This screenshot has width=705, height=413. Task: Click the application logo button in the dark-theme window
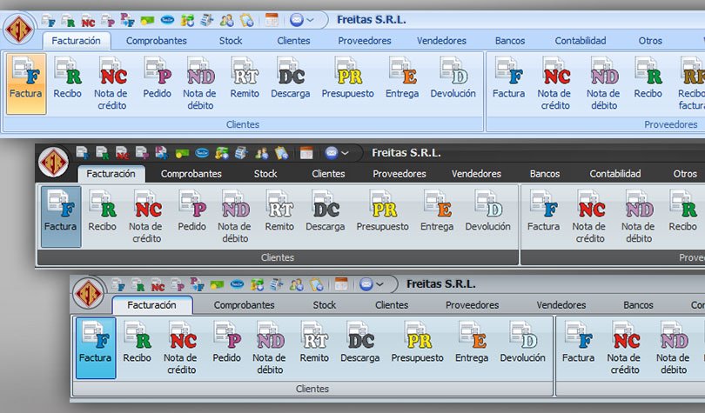coord(53,163)
